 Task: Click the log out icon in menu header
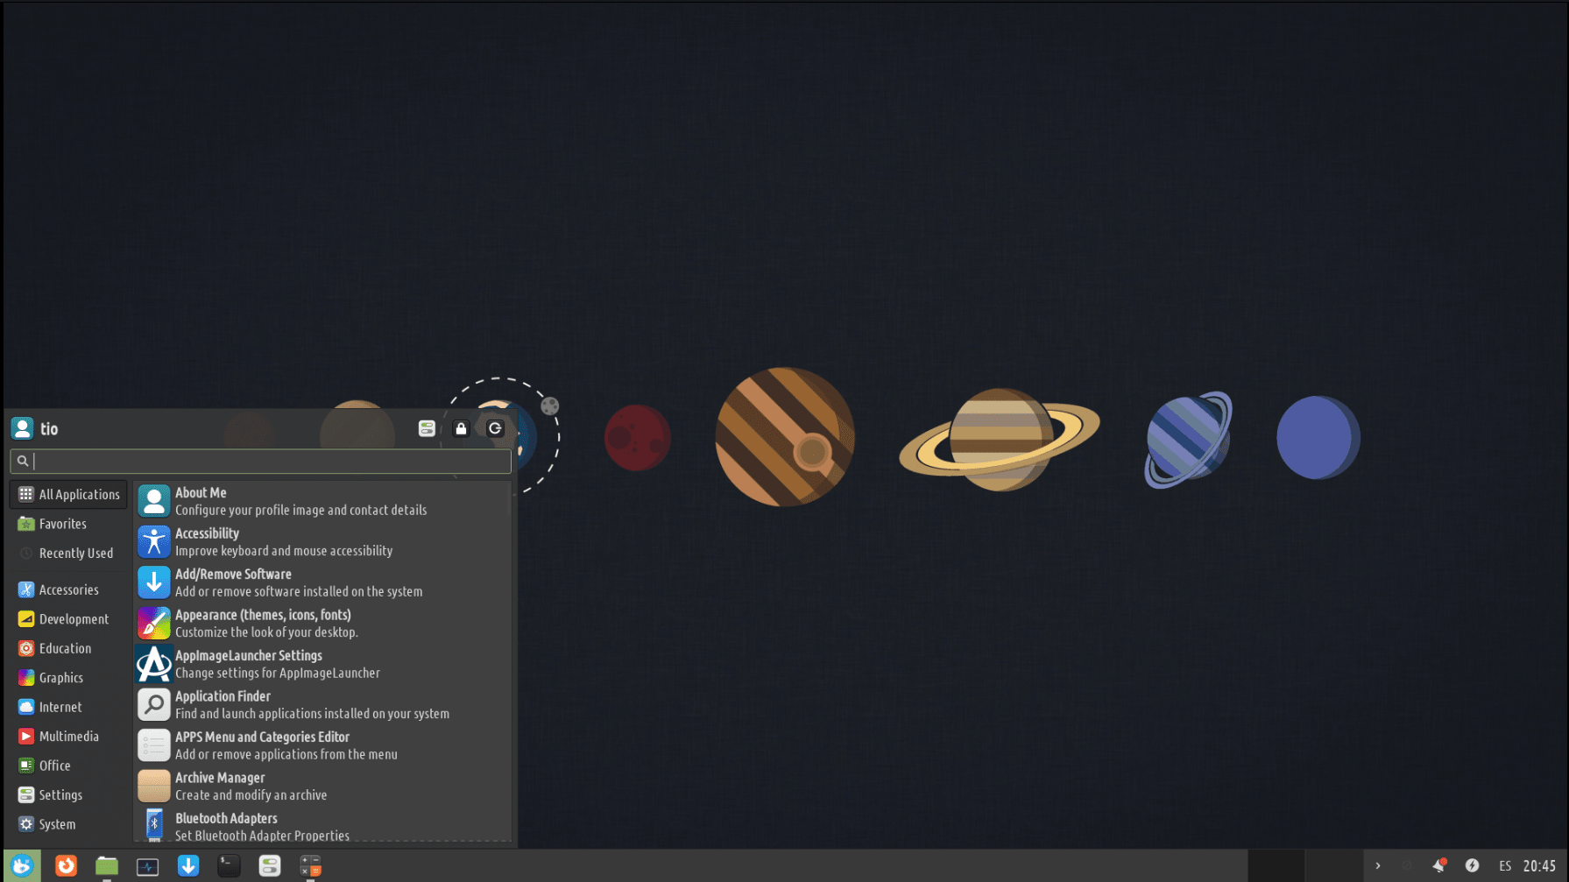pos(495,429)
